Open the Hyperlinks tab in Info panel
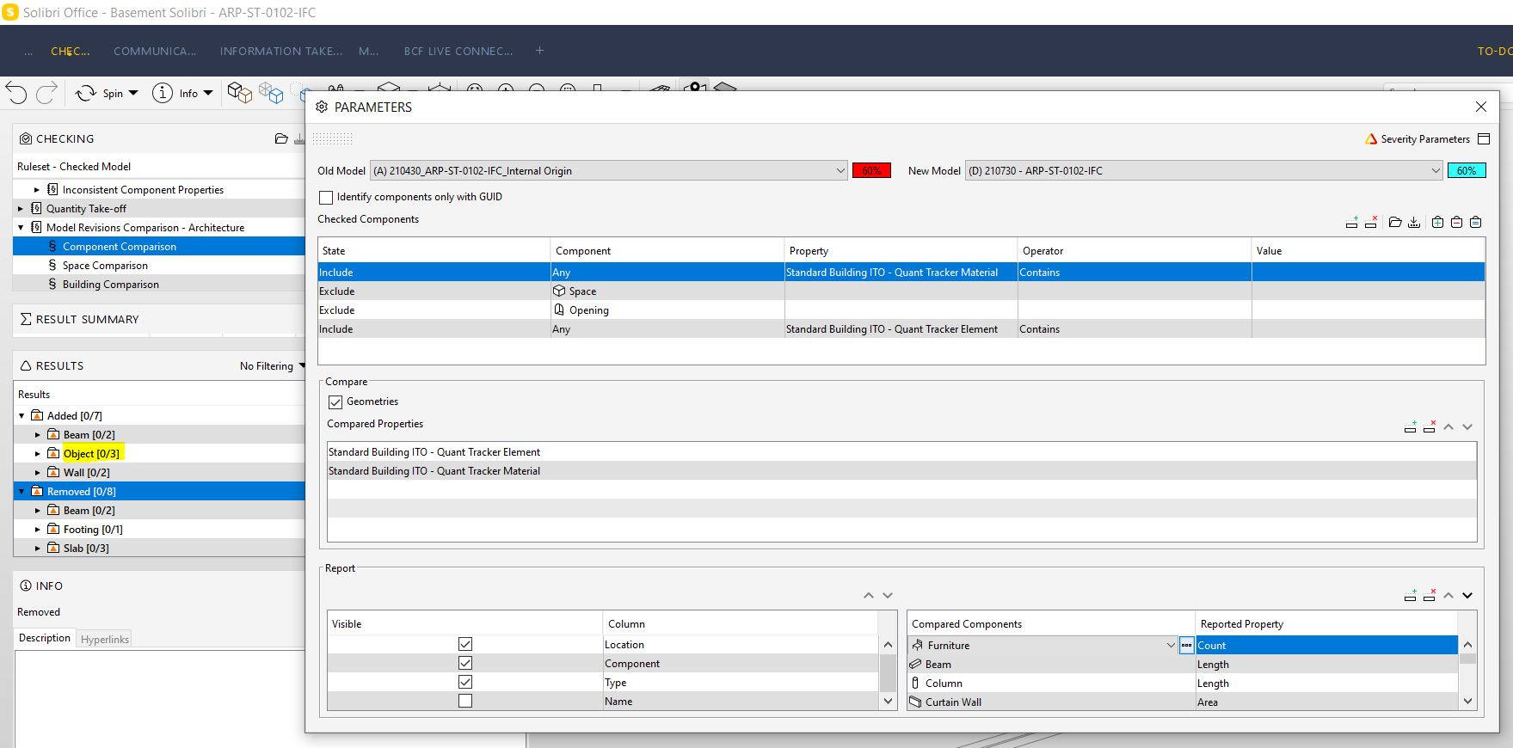 [105, 639]
